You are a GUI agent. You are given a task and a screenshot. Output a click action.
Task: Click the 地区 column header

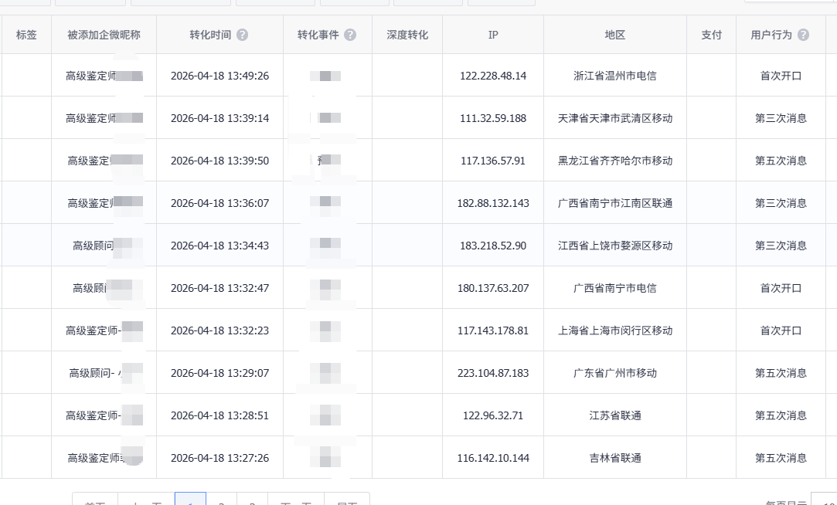(x=615, y=35)
